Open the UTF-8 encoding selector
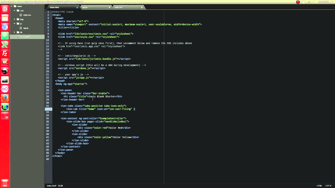The height and width of the screenshot is (188, 335). [328, 186]
